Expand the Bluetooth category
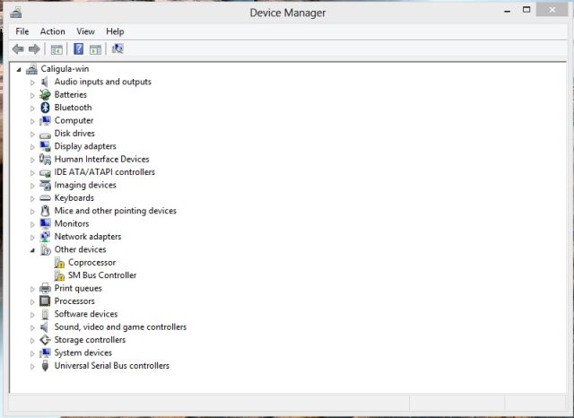Screen dimensions: 574x418 [x=32, y=108]
